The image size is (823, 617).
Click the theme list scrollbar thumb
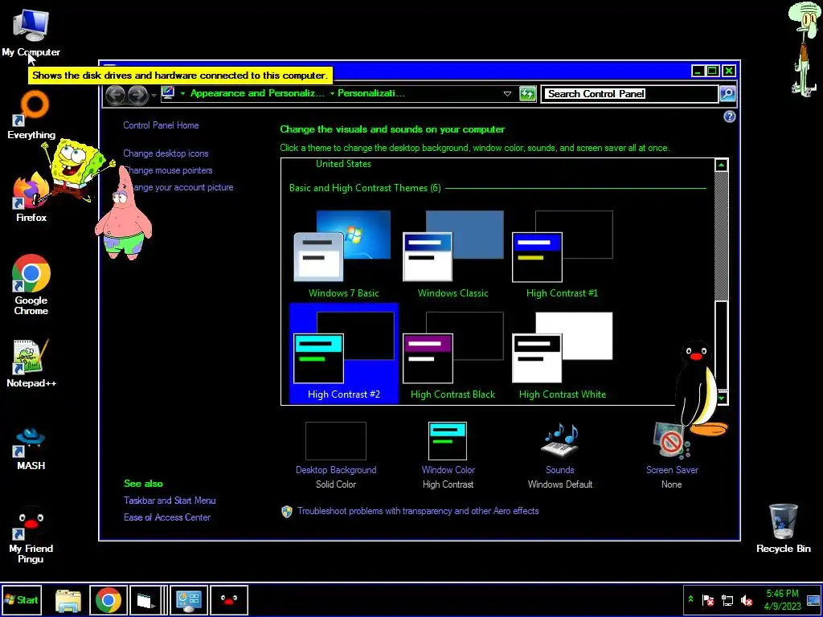[721, 345]
